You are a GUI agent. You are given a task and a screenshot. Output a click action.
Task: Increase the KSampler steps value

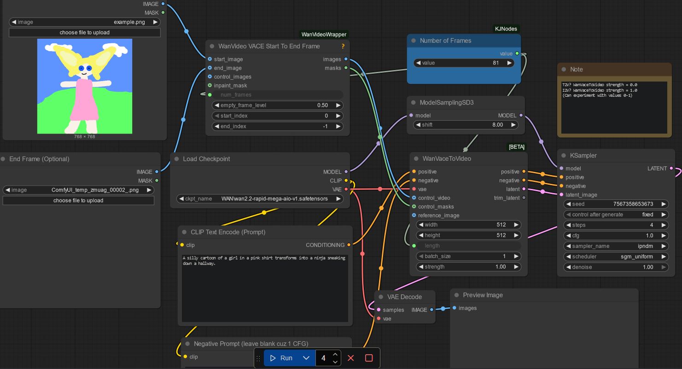pos(664,225)
